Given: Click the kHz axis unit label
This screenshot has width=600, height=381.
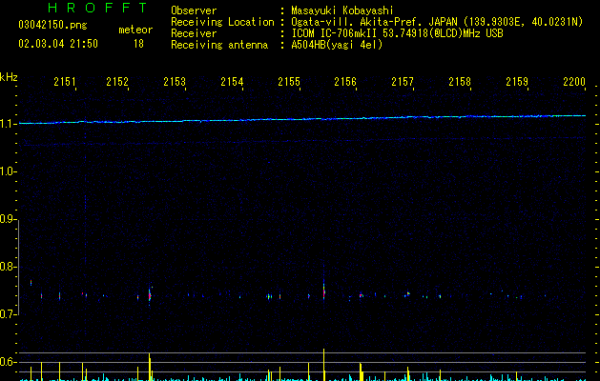Looking at the screenshot, I should coord(9,77).
